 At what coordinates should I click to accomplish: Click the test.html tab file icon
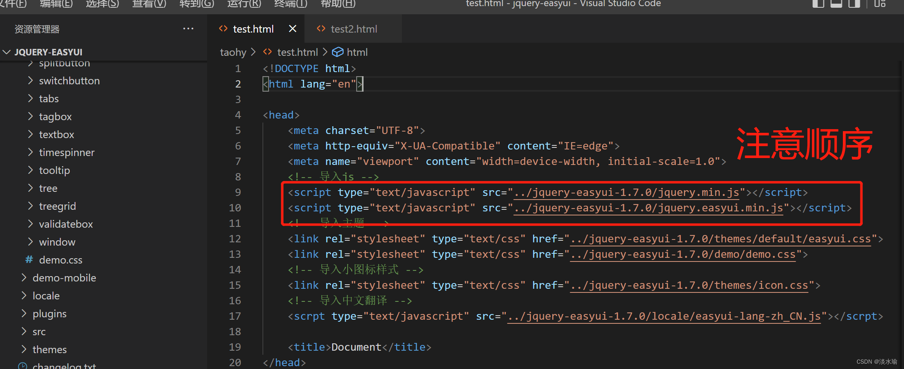[x=223, y=29]
